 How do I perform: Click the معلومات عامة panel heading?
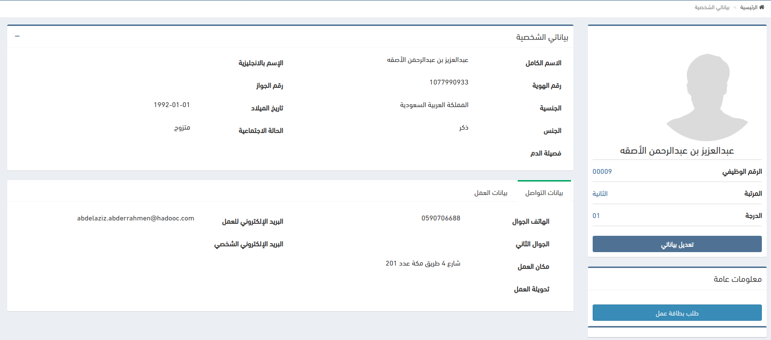tap(737, 279)
